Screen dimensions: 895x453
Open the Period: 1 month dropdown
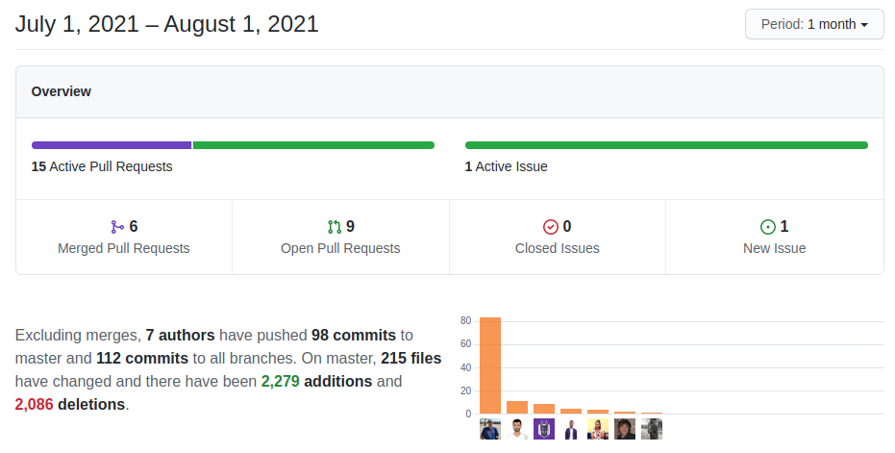pyautogui.click(x=814, y=25)
